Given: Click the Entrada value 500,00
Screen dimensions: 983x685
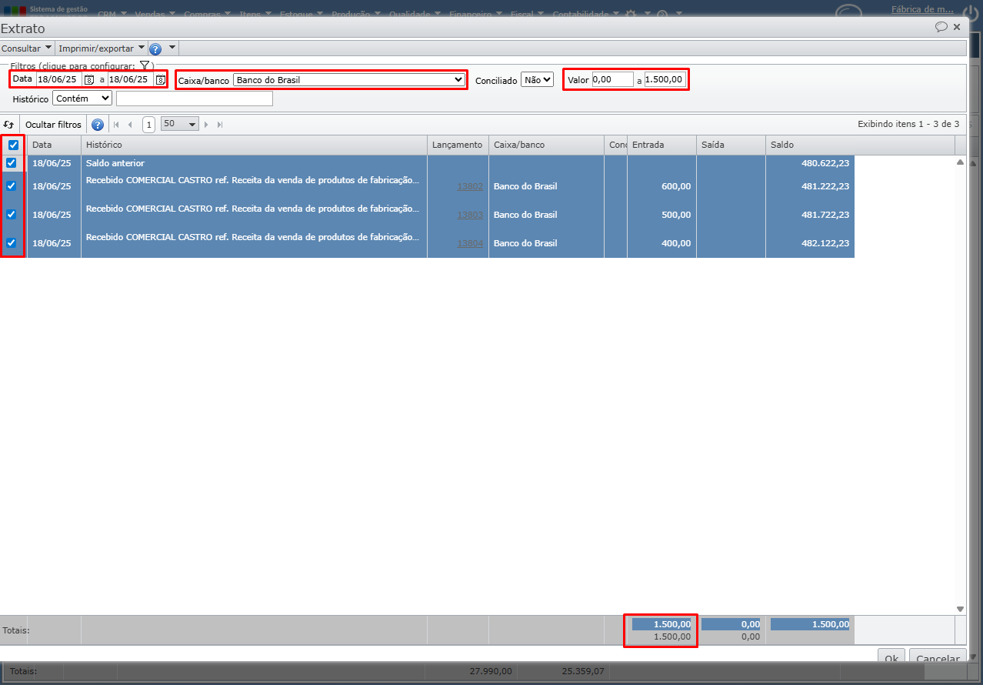Looking at the screenshot, I should [x=675, y=215].
